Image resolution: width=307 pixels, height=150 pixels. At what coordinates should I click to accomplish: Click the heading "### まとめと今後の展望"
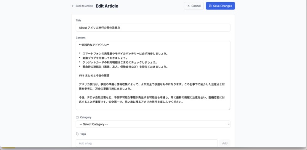coord(94,75)
